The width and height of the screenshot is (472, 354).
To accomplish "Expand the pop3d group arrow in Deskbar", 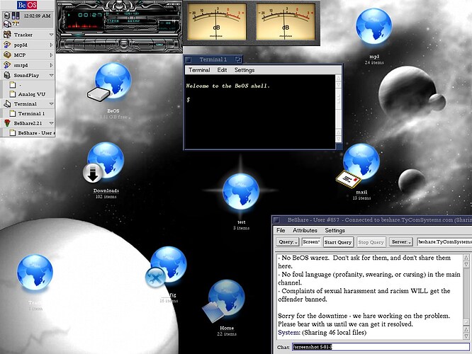I will pyautogui.click(x=51, y=45).
